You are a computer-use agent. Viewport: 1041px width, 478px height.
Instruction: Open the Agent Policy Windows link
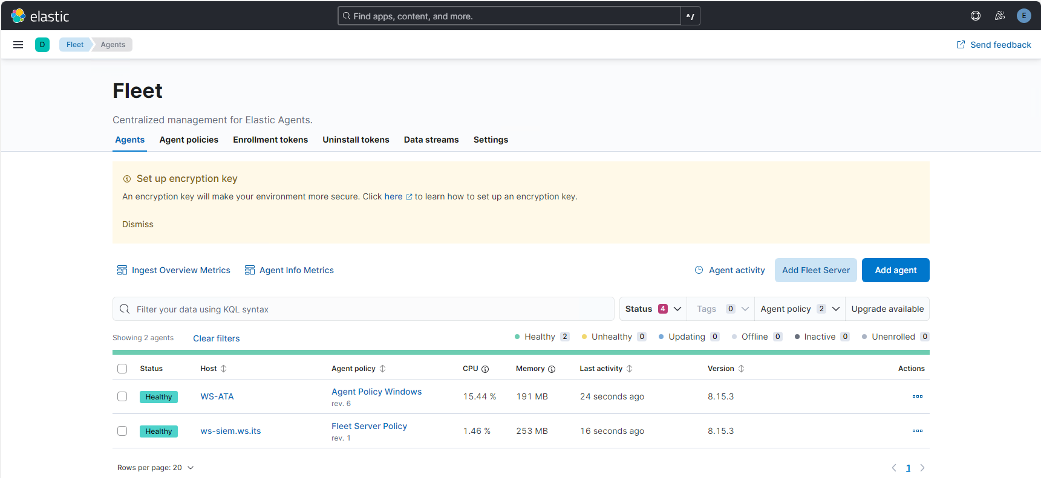[x=376, y=392]
